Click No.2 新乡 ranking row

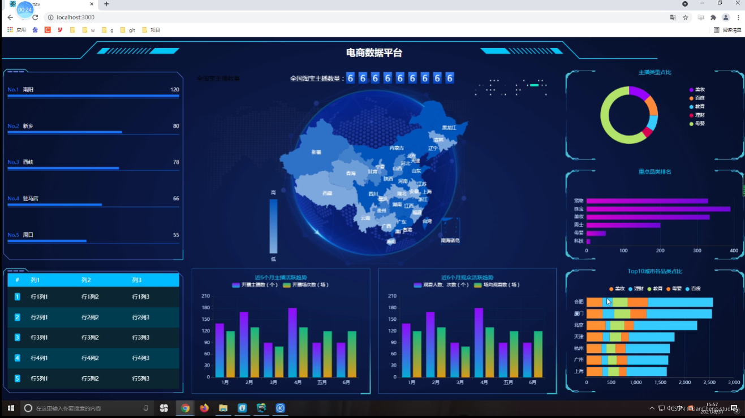click(93, 129)
